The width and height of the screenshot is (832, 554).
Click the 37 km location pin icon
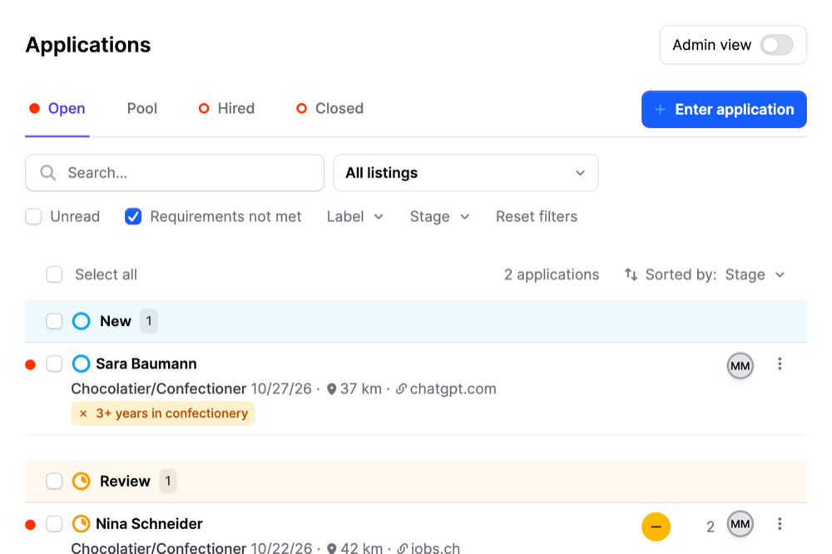tap(332, 389)
